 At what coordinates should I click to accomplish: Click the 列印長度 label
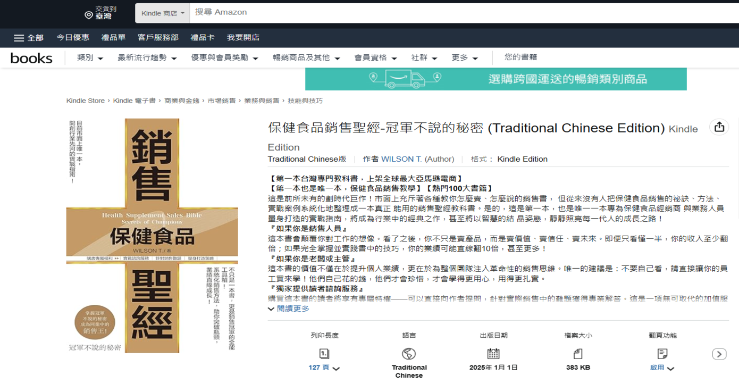[325, 336]
